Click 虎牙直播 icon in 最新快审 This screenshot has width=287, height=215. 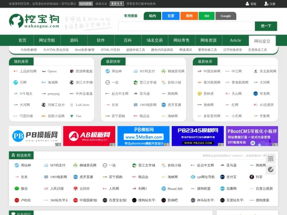[x=164, y=105]
